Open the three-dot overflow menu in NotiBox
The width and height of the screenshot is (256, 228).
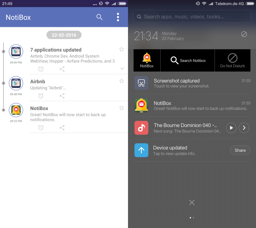click(x=118, y=17)
